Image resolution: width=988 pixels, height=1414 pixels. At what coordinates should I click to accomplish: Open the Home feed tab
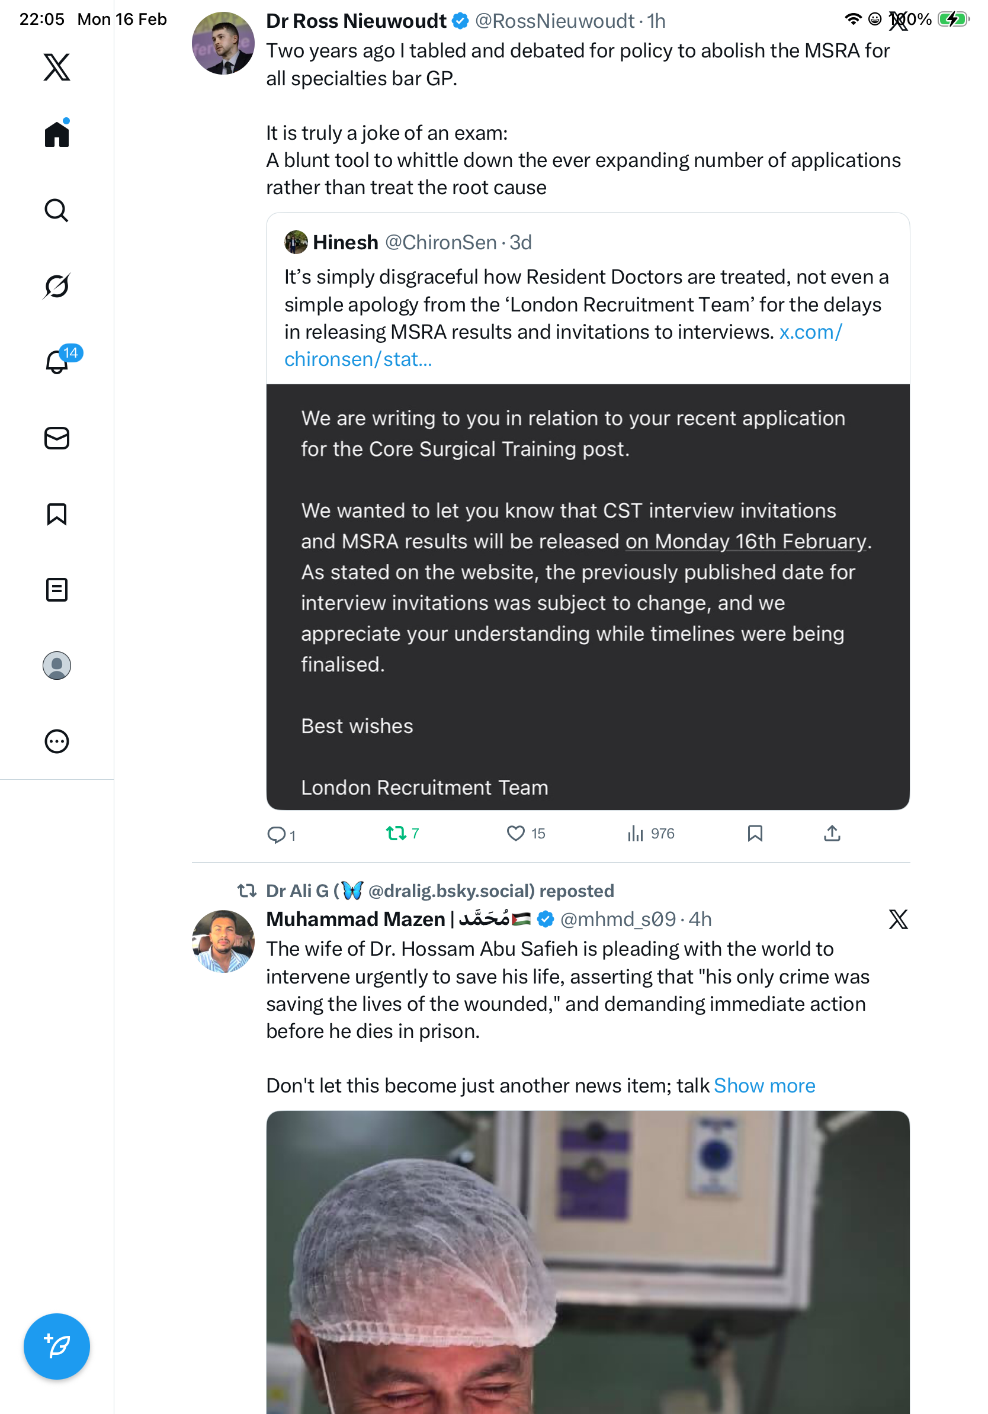(57, 134)
